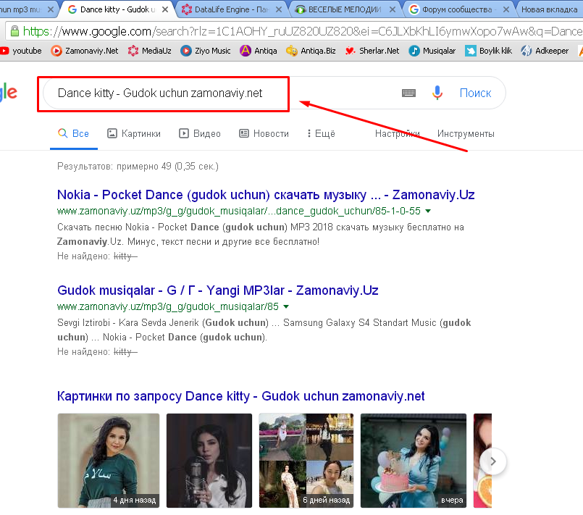Switch to the DataLife Engine tab
This screenshot has height=515, width=583.
click(x=230, y=9)
